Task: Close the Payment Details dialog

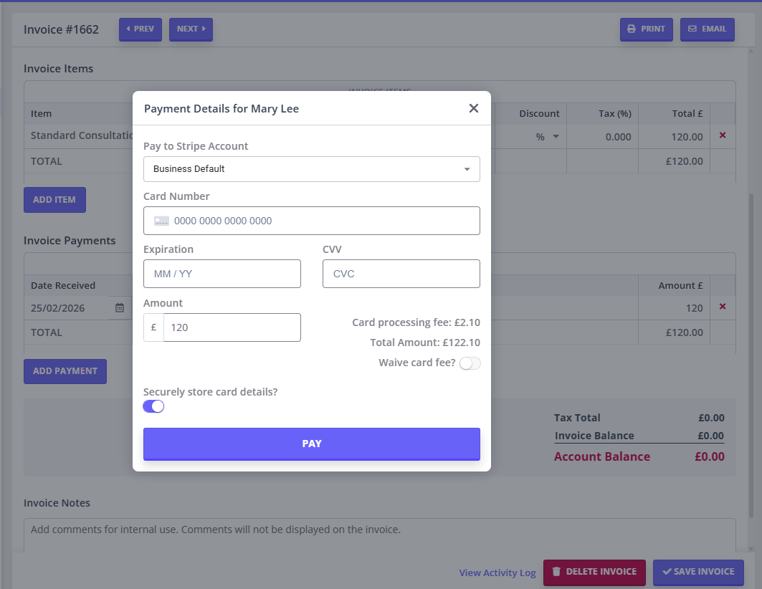Action: click(473, 108)
